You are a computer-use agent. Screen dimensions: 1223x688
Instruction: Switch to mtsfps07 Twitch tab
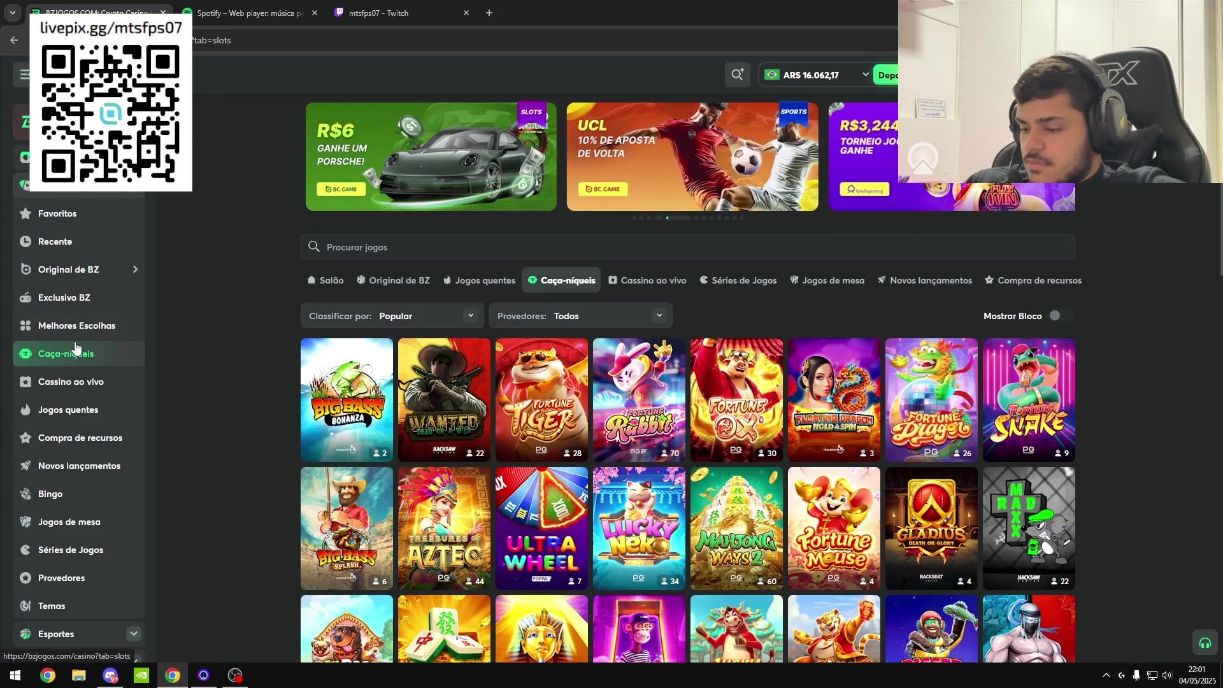(x=401, y=13)
